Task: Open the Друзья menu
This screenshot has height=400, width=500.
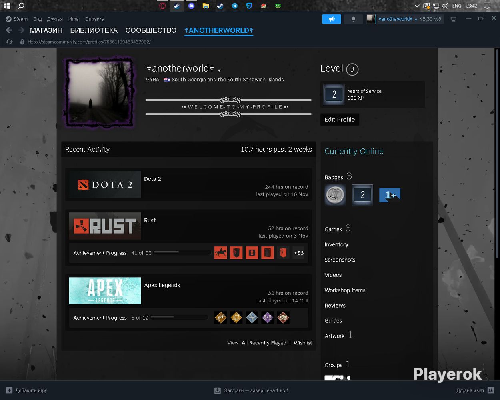Action: [x=55, y=19]
